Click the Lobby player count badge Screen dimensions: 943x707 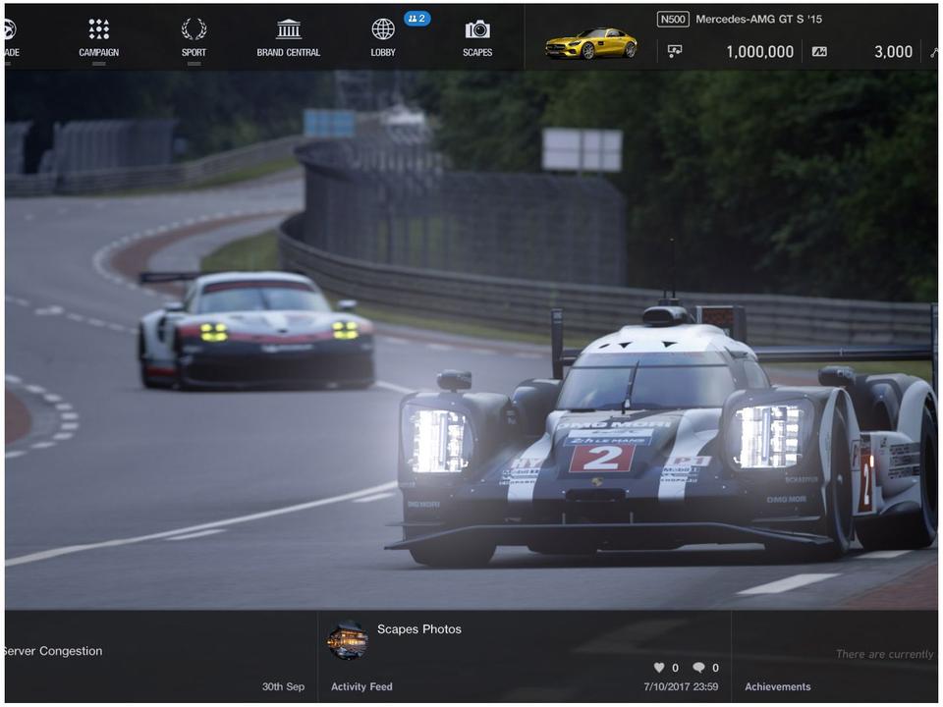[415, 18]
